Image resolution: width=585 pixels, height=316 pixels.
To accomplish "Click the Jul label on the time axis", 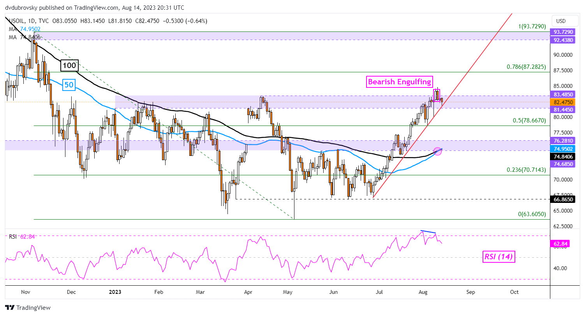I will 379,292.
